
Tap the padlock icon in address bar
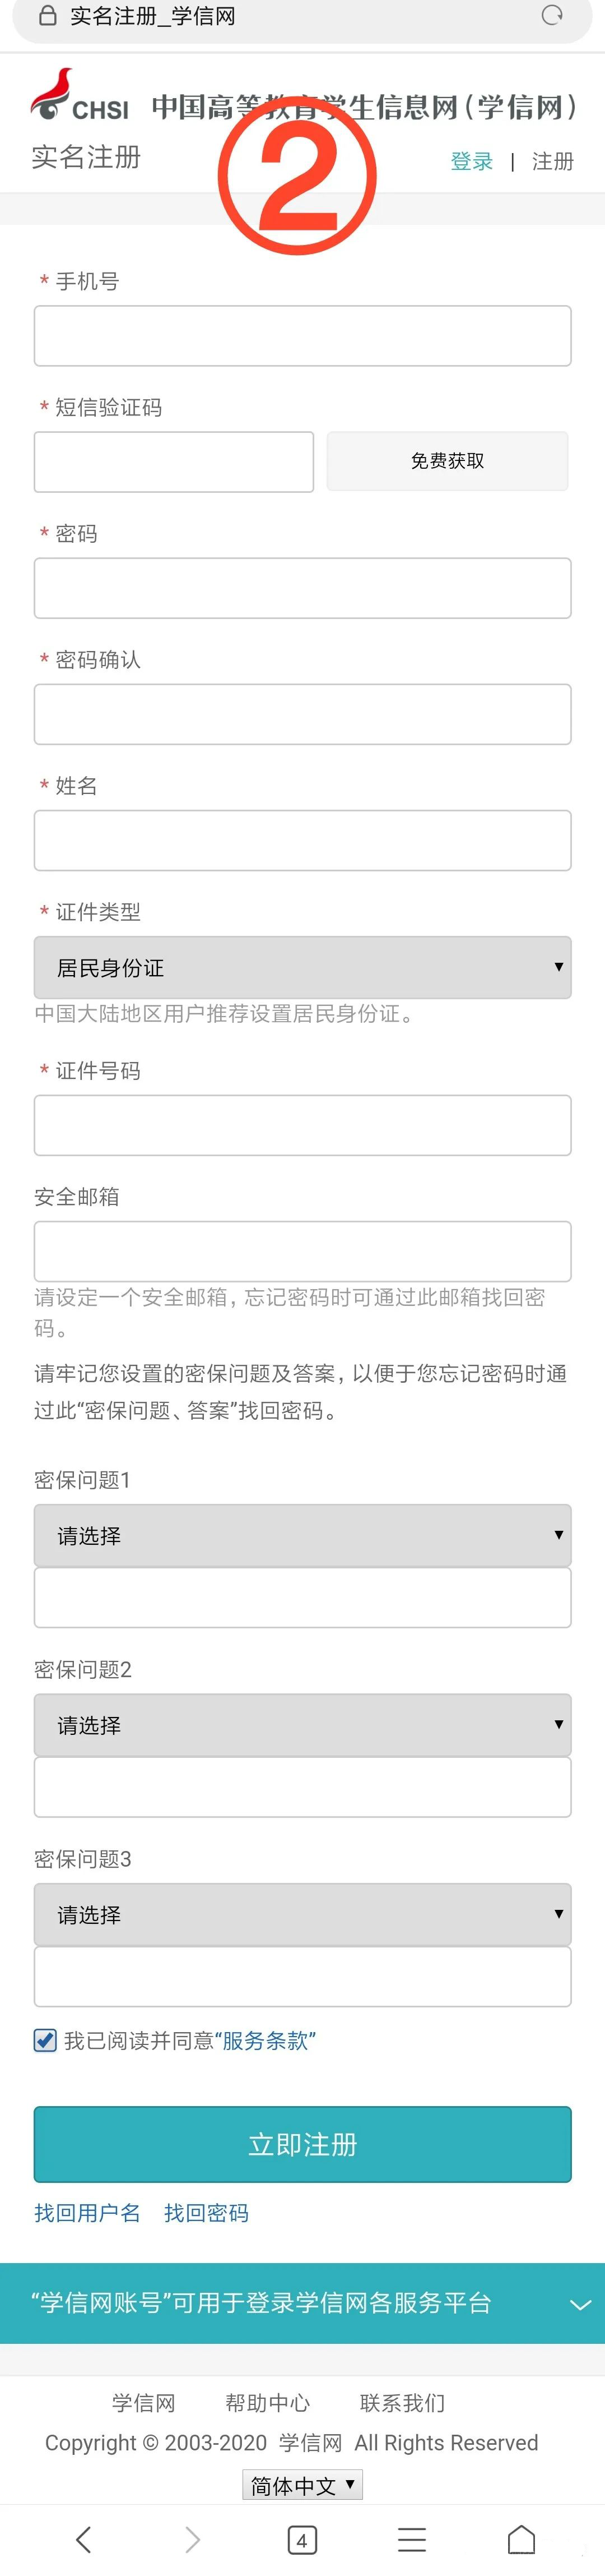point(47,16)
